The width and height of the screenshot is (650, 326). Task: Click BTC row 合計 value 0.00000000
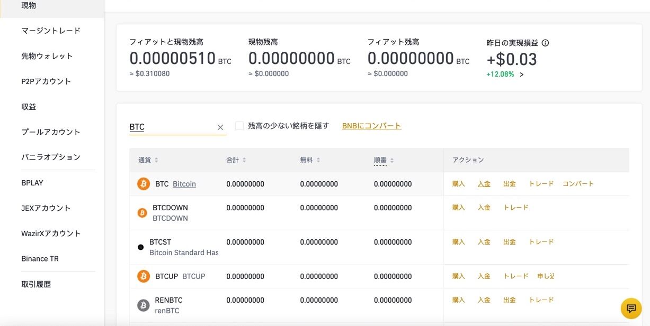coord(245,184)
